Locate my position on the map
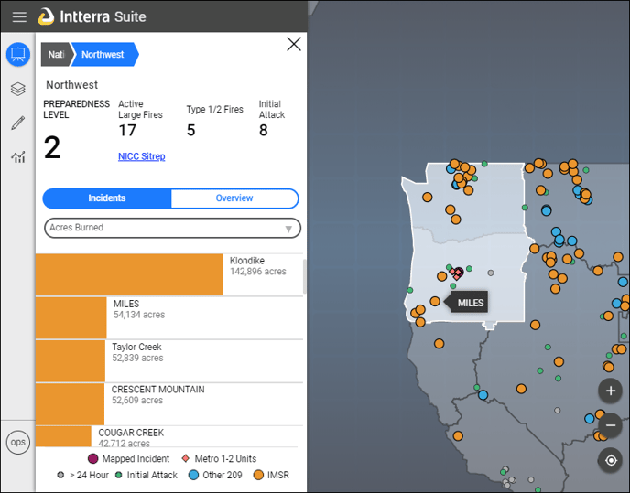The width and height of the screenshot is (630, 493). point(610,460)
